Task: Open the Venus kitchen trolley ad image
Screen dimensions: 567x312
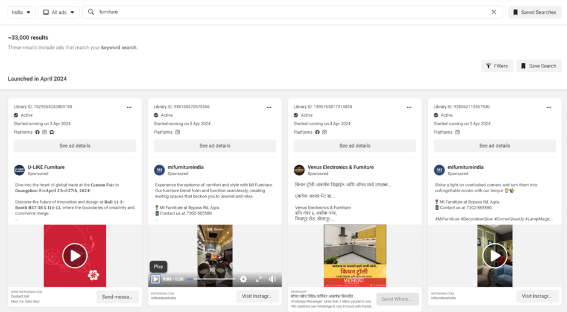Action: point(355,255)
